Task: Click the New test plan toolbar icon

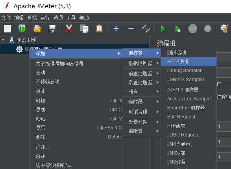Action: click(7, 29)
